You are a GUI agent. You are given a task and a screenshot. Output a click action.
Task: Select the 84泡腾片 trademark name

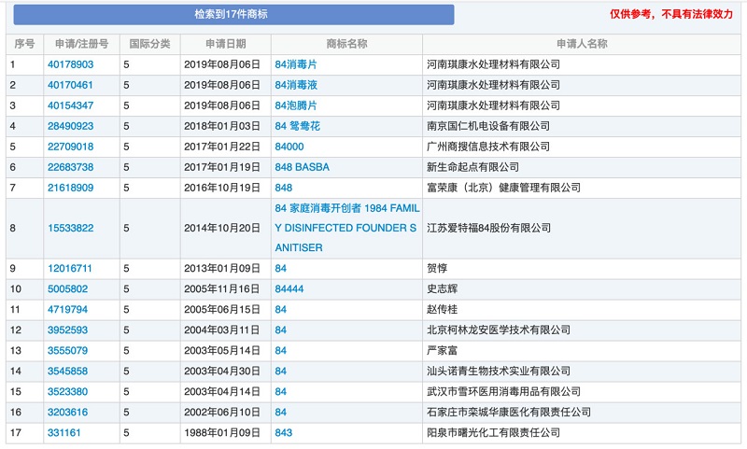tap(296, 105)
